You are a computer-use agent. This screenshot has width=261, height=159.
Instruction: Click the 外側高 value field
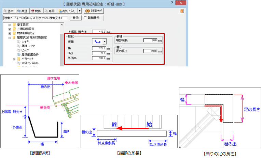(99, 58)
